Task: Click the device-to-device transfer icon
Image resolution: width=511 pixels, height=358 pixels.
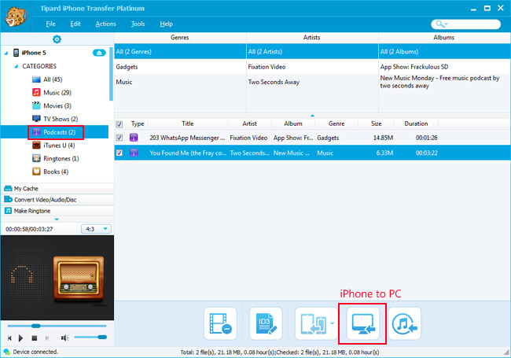Action: coord(313,323)
